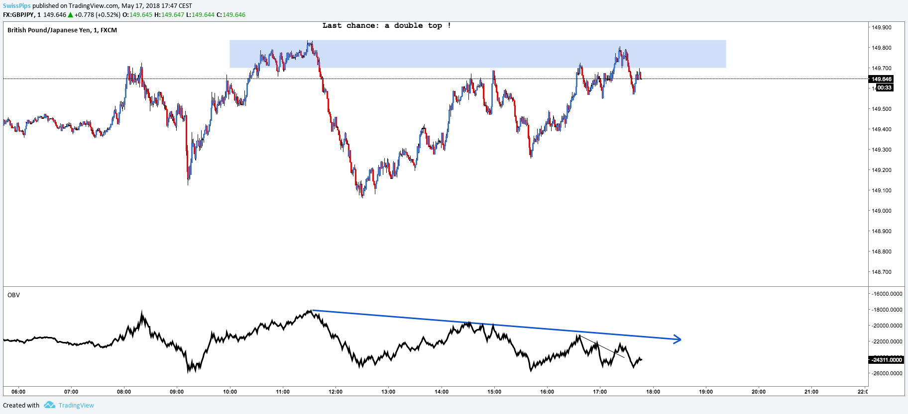This screenshot has height=414, width=908.
Task: Click the current price label 149.646
Action: [881, 79]
